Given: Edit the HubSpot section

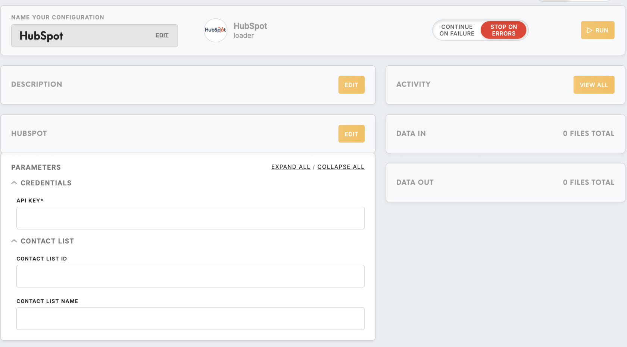Looking at the screenshot, I should (351, 134).
